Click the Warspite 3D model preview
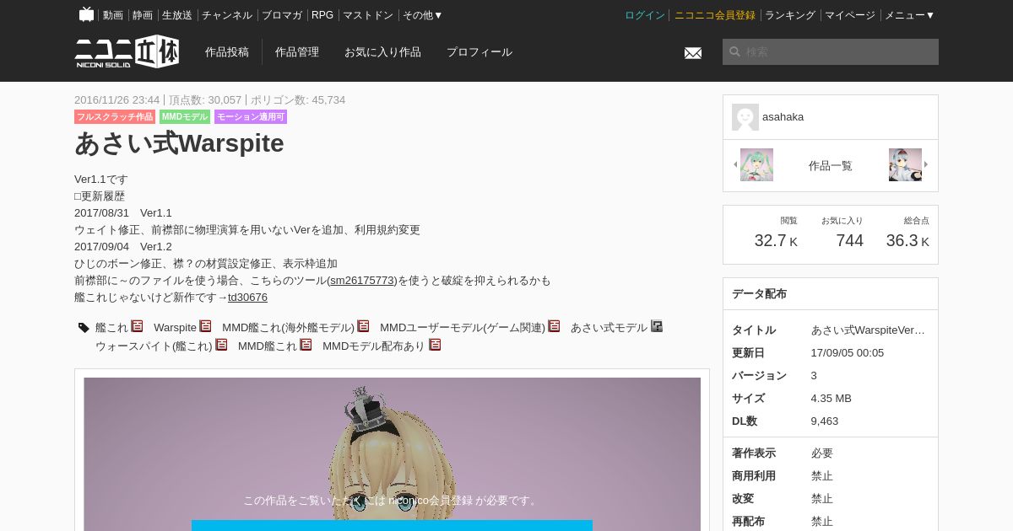This screenshot has width=1013, height=531. (392, 454)
